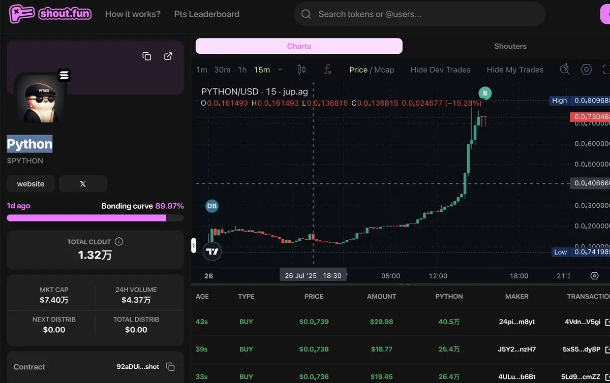Open the How it works? page

[133, 14]
